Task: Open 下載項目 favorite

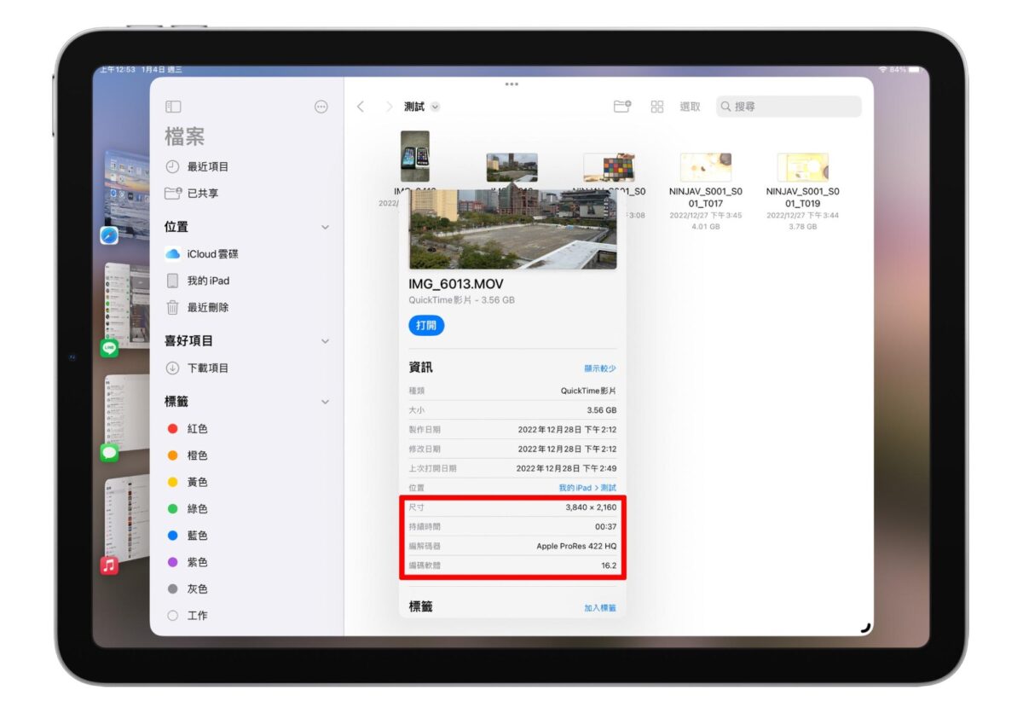Action: pyautogui.click(x=198, y=368)
